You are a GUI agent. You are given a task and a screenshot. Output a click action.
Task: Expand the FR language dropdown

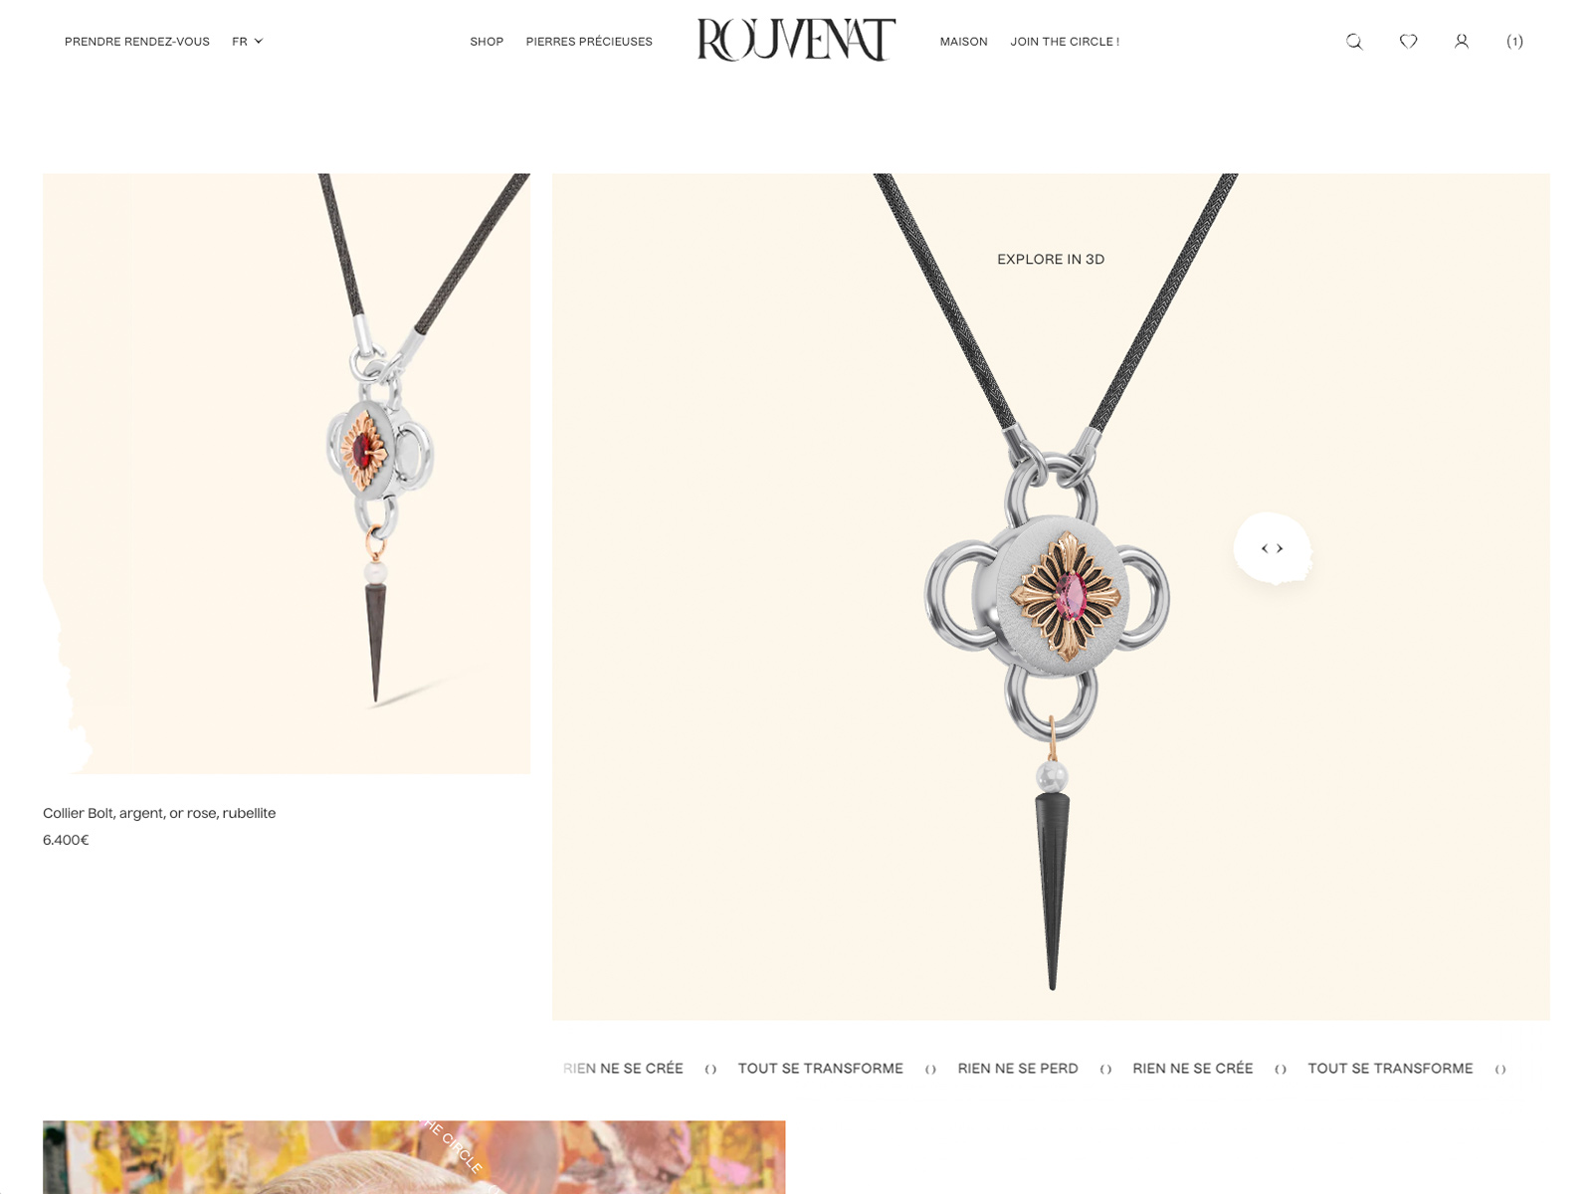(x=247, y=41)
